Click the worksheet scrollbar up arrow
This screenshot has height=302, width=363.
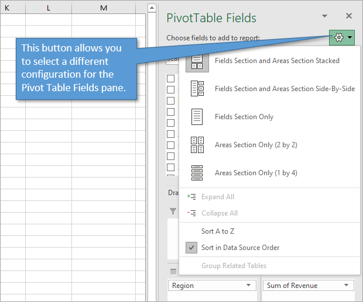click(151, 8)
